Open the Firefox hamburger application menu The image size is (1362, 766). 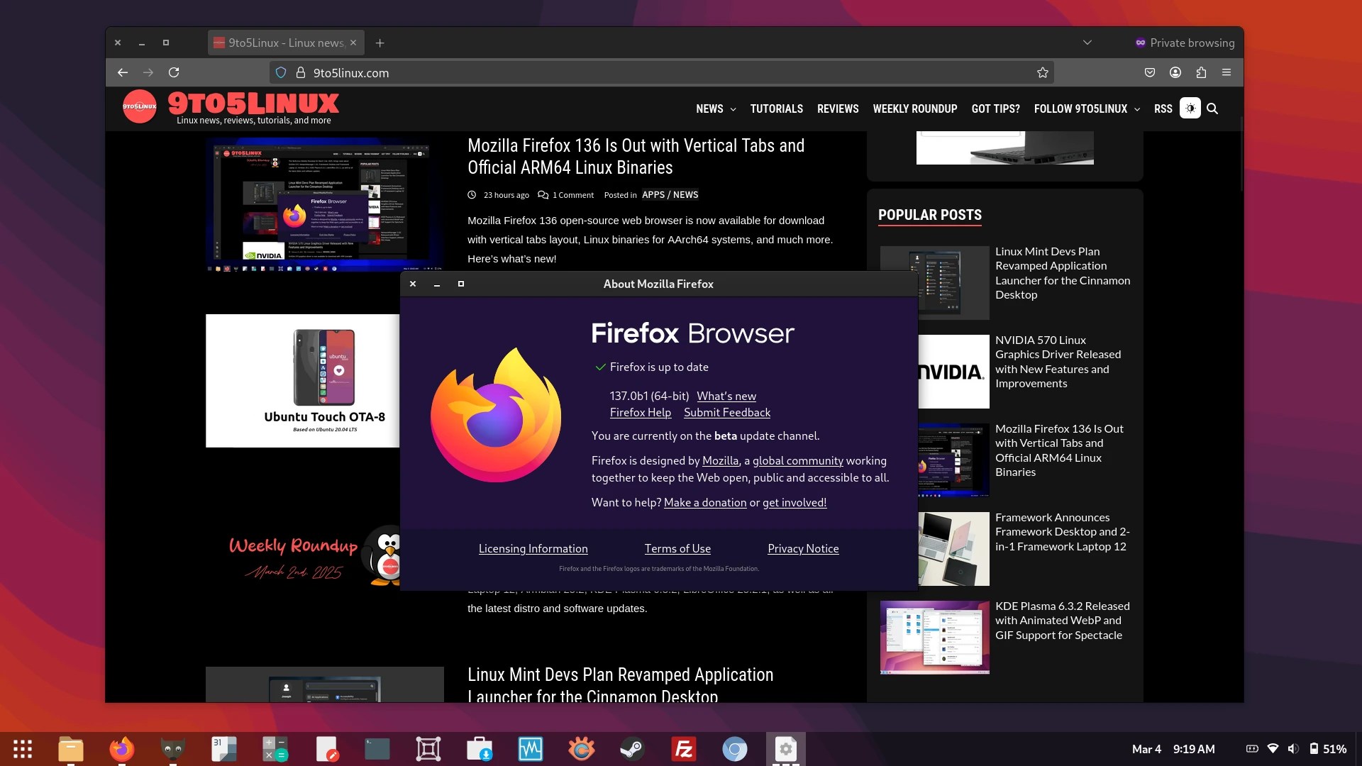tap(1227, 72)
